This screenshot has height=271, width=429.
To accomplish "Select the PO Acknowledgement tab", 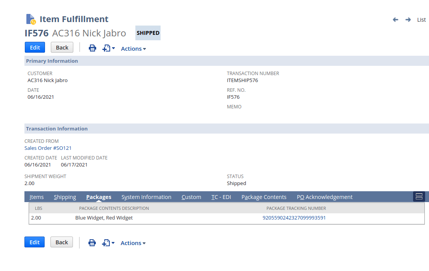I will click(325, 197).
